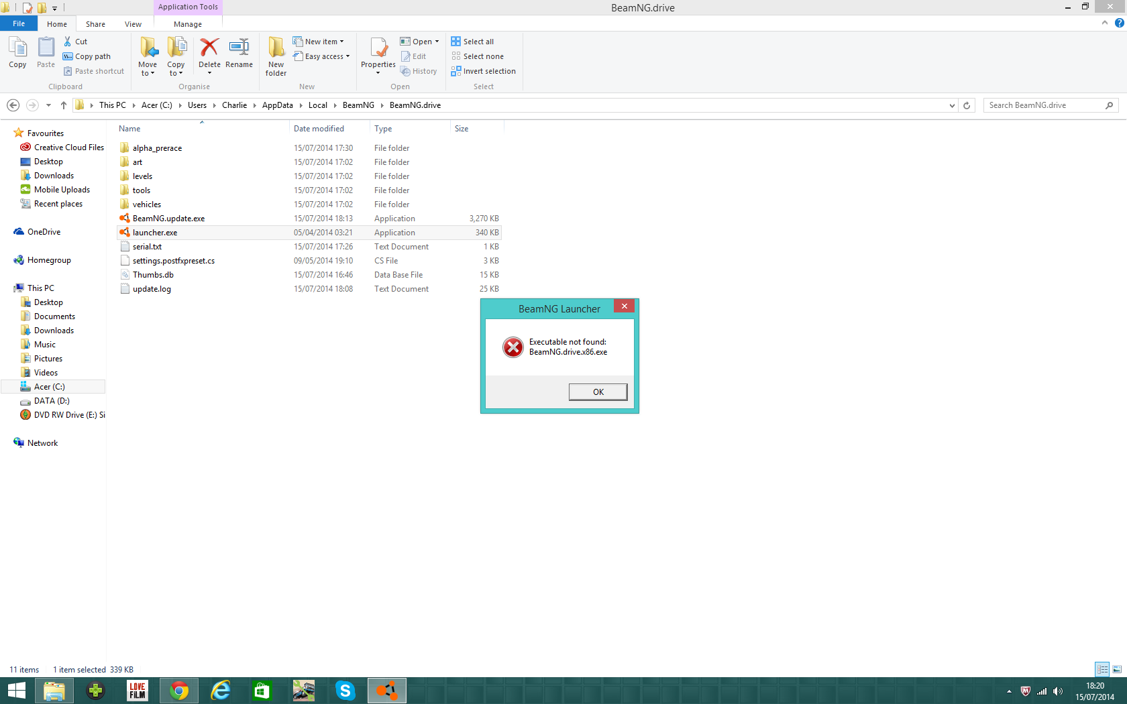Click the BeamNG icon in taskbar
The width and height of the screenshot is (1127, 704).
tap(387, 691)
